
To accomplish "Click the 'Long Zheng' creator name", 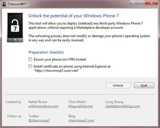I will click(114, 102).
